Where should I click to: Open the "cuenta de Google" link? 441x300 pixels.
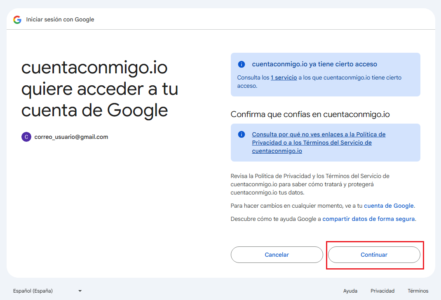pyautogui.click(x=389, y=205)
